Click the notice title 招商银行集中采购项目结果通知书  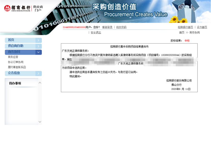pos(129,47)
